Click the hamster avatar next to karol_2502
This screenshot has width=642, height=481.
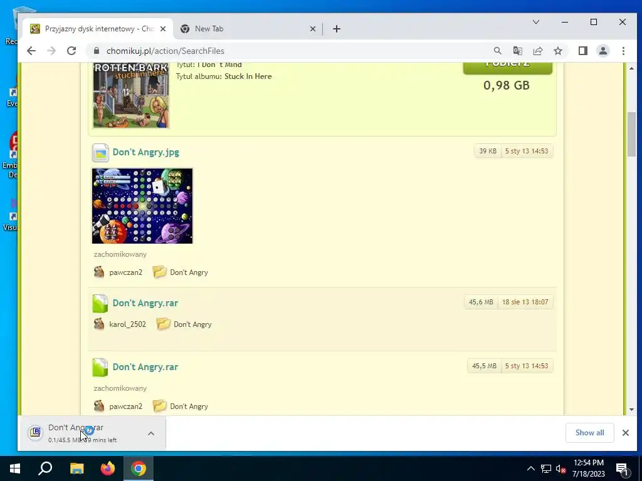coord(98,324)
